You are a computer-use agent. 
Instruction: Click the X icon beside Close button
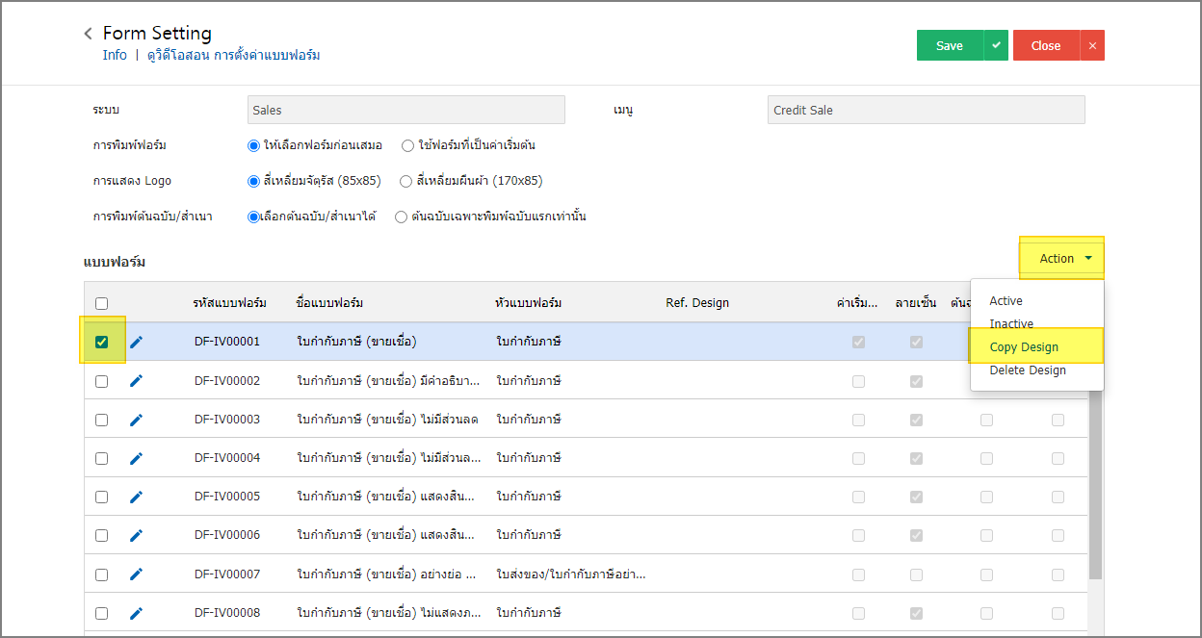pyautogui.click(x=1092, y=45)
